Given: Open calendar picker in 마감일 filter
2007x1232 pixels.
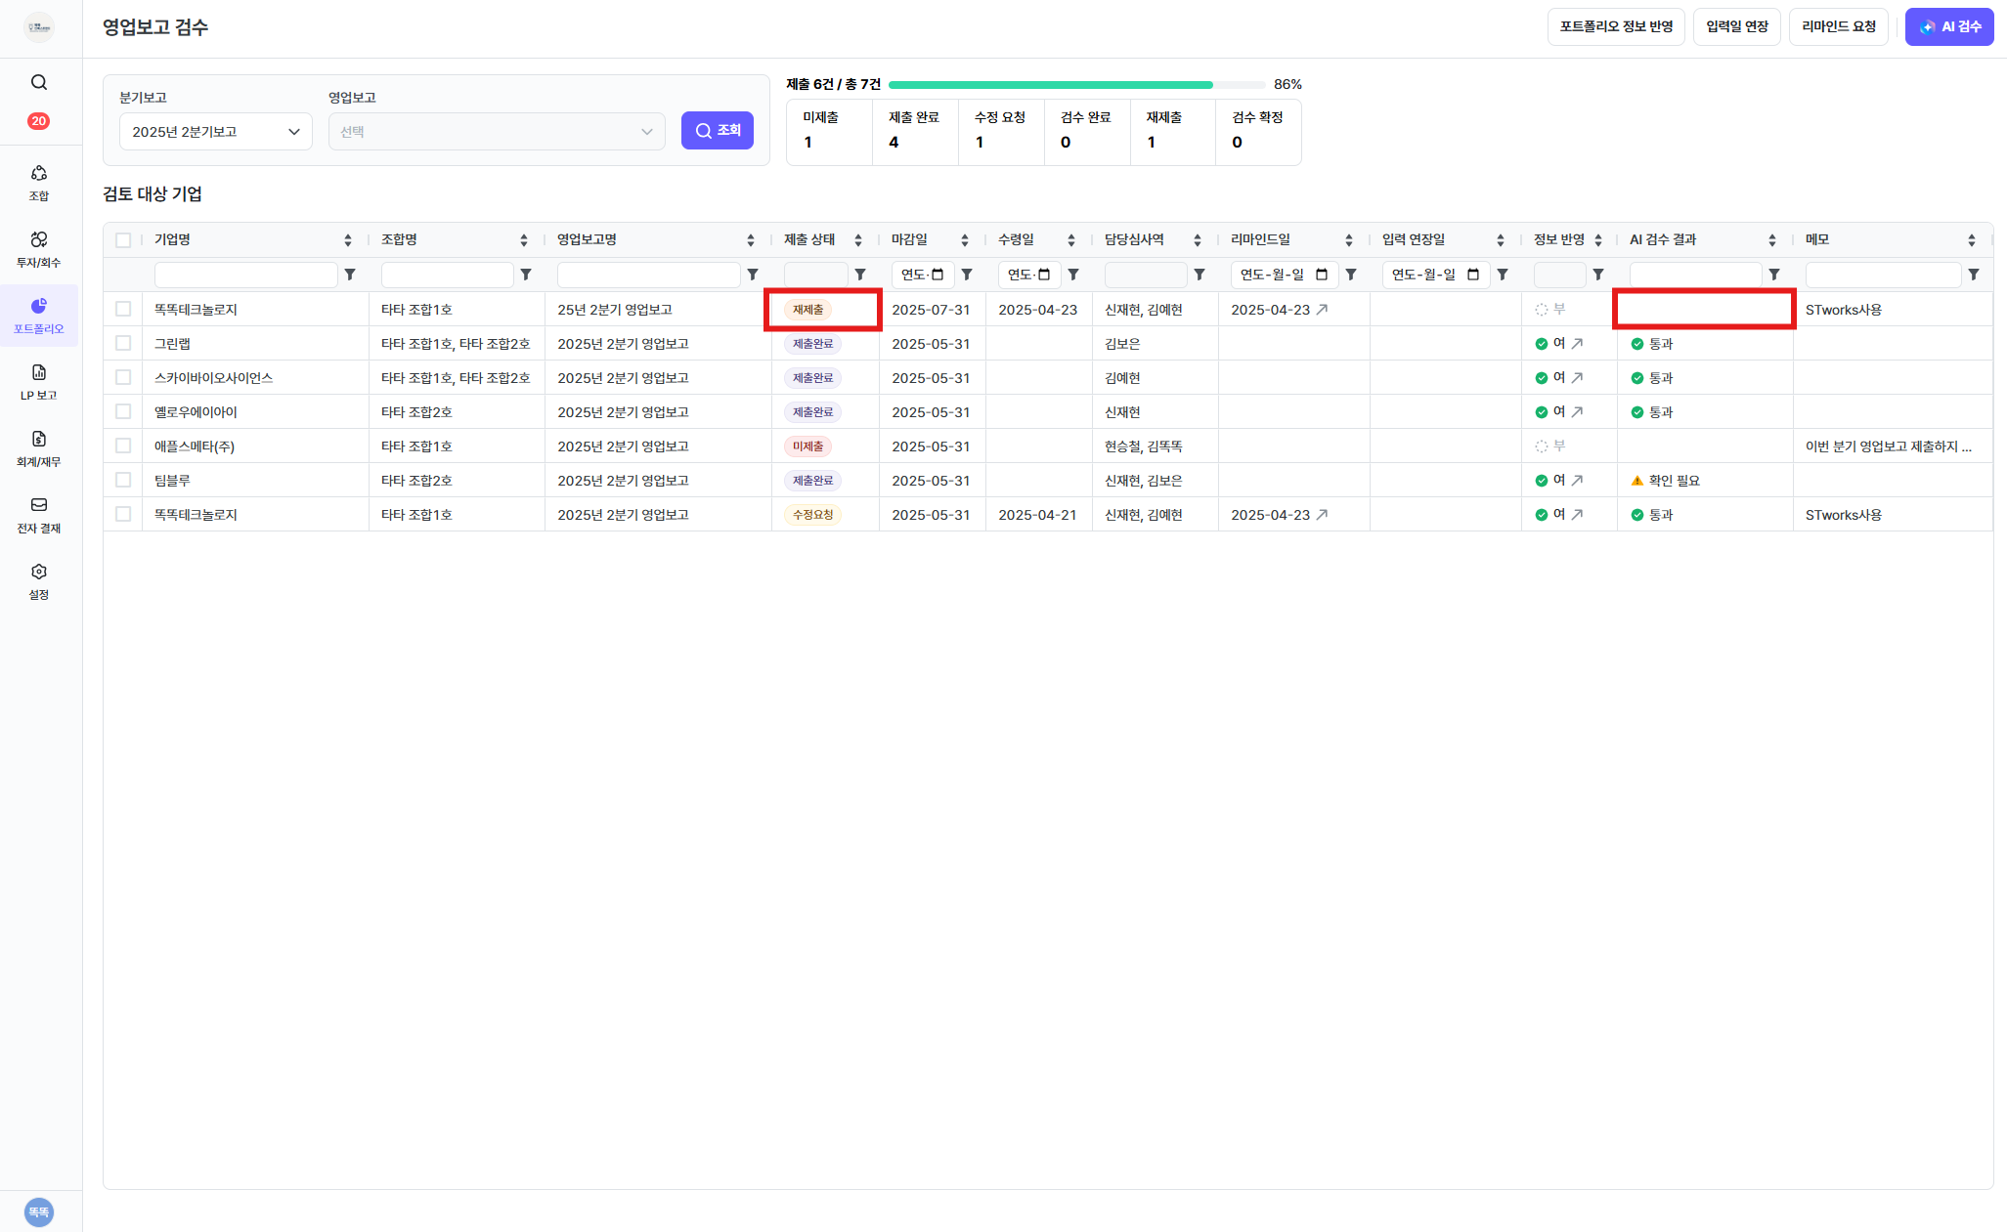Looking at the screenshot, I should tap(938, 275).
